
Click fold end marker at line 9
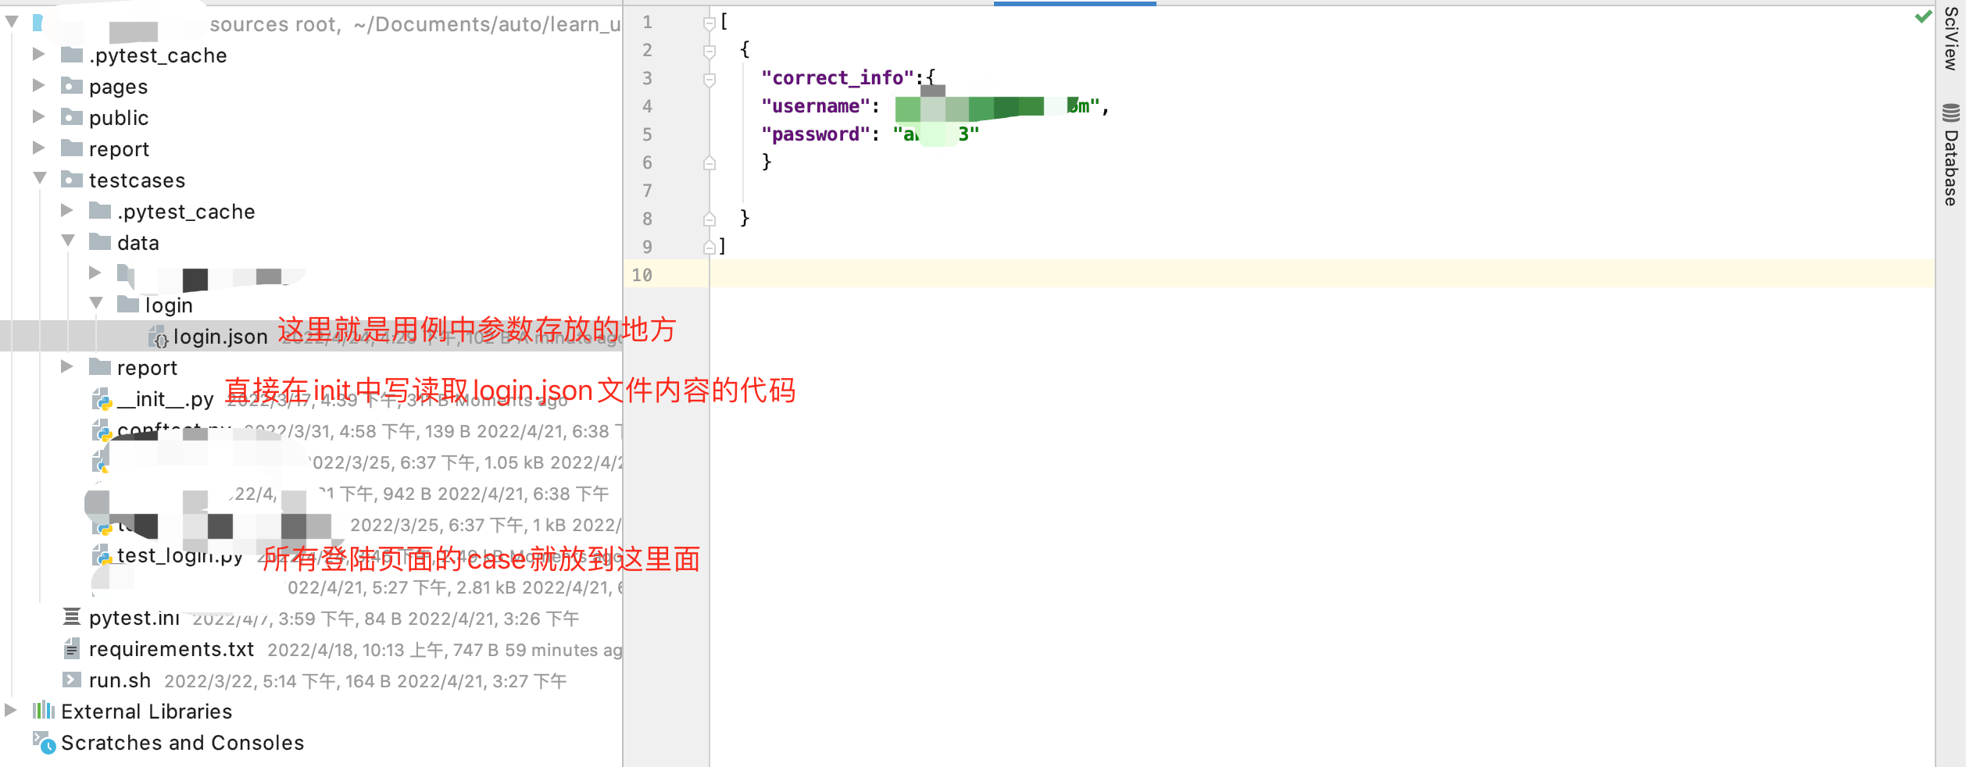pyautogui.click(x=710, y=247)
